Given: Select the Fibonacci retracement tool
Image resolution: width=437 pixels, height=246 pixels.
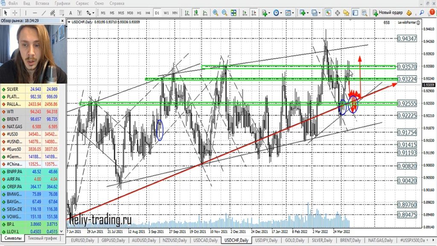Looking at the screenshot, I should (63, 13).
